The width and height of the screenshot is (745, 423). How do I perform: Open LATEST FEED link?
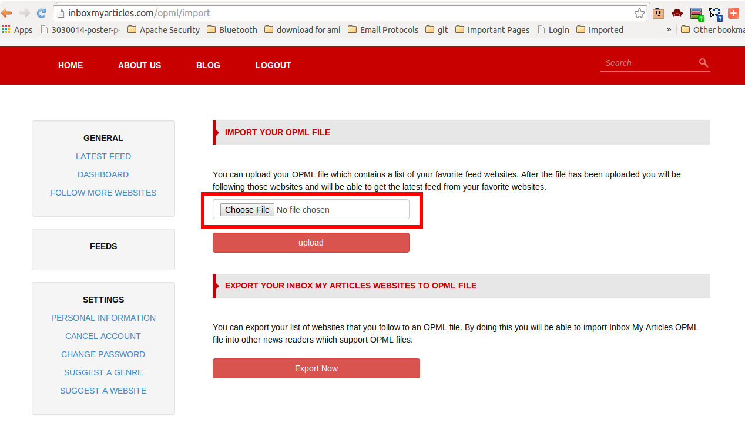103,156
